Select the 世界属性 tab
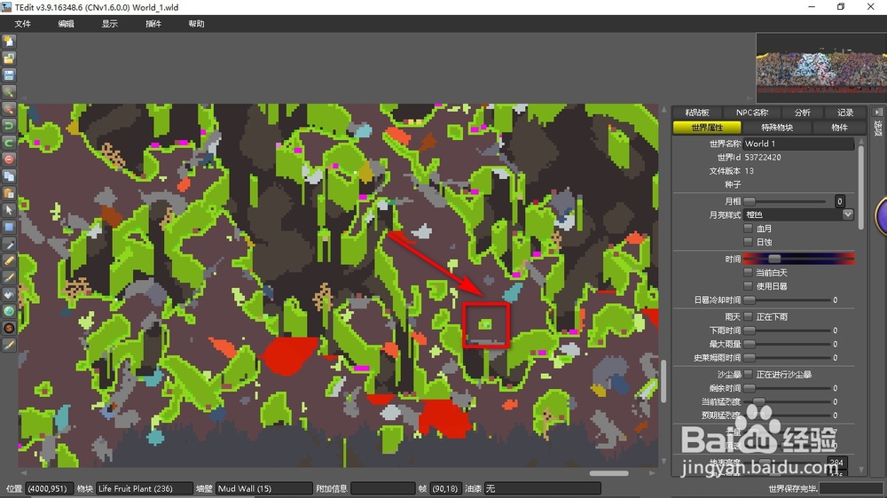Screen dimensions: 887x498 pyautogui.click(x=707, y=128)
